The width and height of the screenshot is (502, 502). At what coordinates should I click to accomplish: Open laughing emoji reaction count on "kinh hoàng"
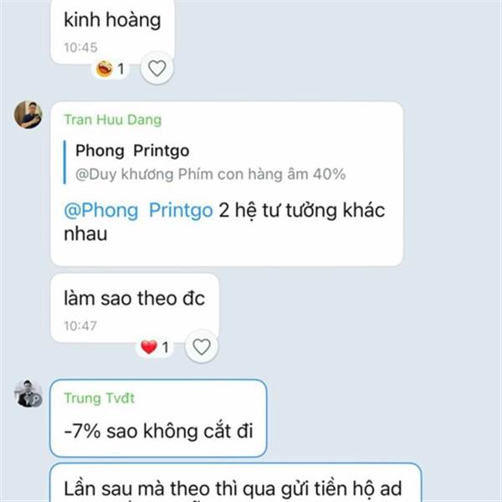click(110, 69)
